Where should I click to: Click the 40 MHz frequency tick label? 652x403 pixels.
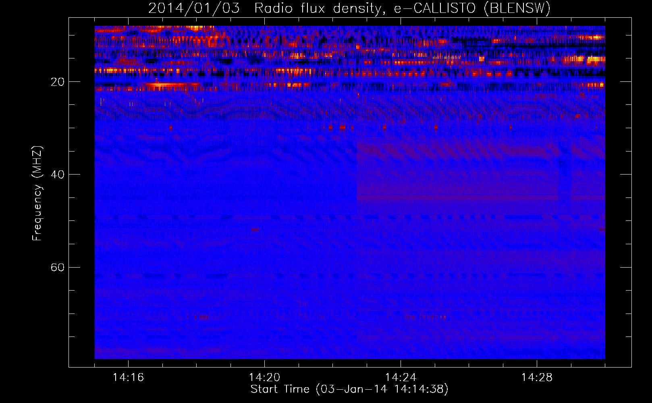click(x=58, y=174)
